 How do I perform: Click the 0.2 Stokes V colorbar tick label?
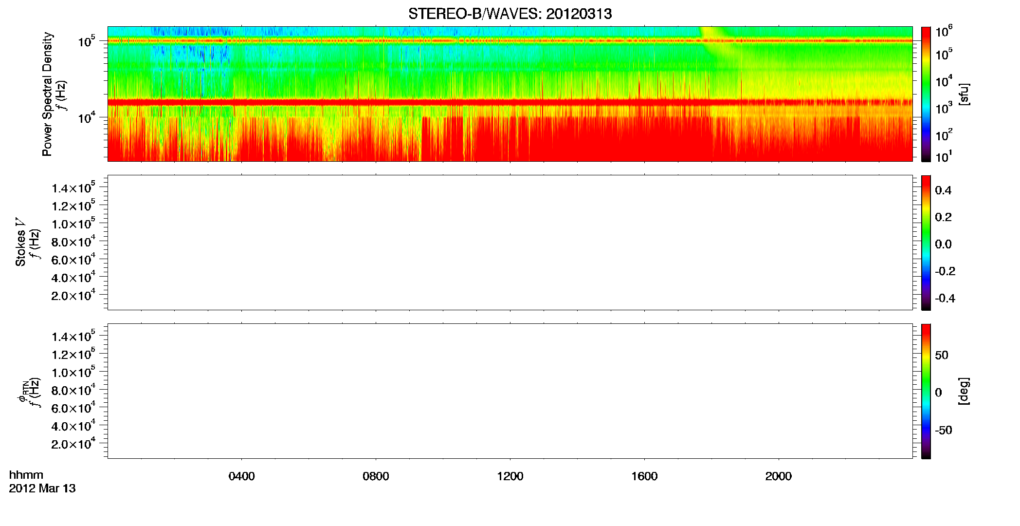point(943,217)
